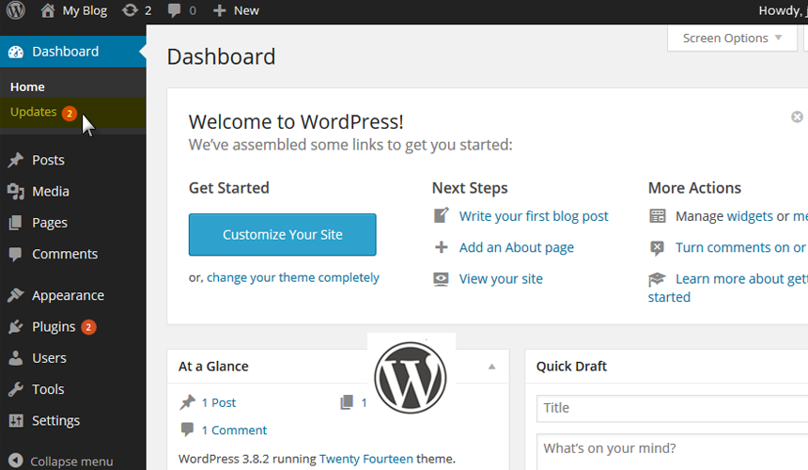This screenshot has width=808, height=470.
Task: Select Home in the Dashboard submenu
Action: coord(27,87)
